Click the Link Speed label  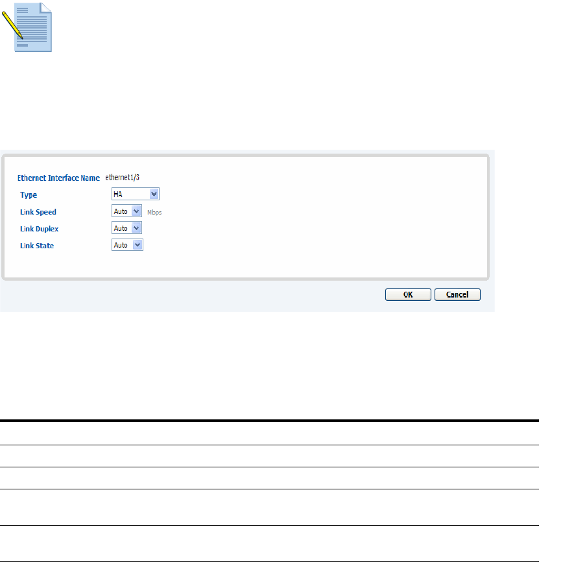coord(38,212)
